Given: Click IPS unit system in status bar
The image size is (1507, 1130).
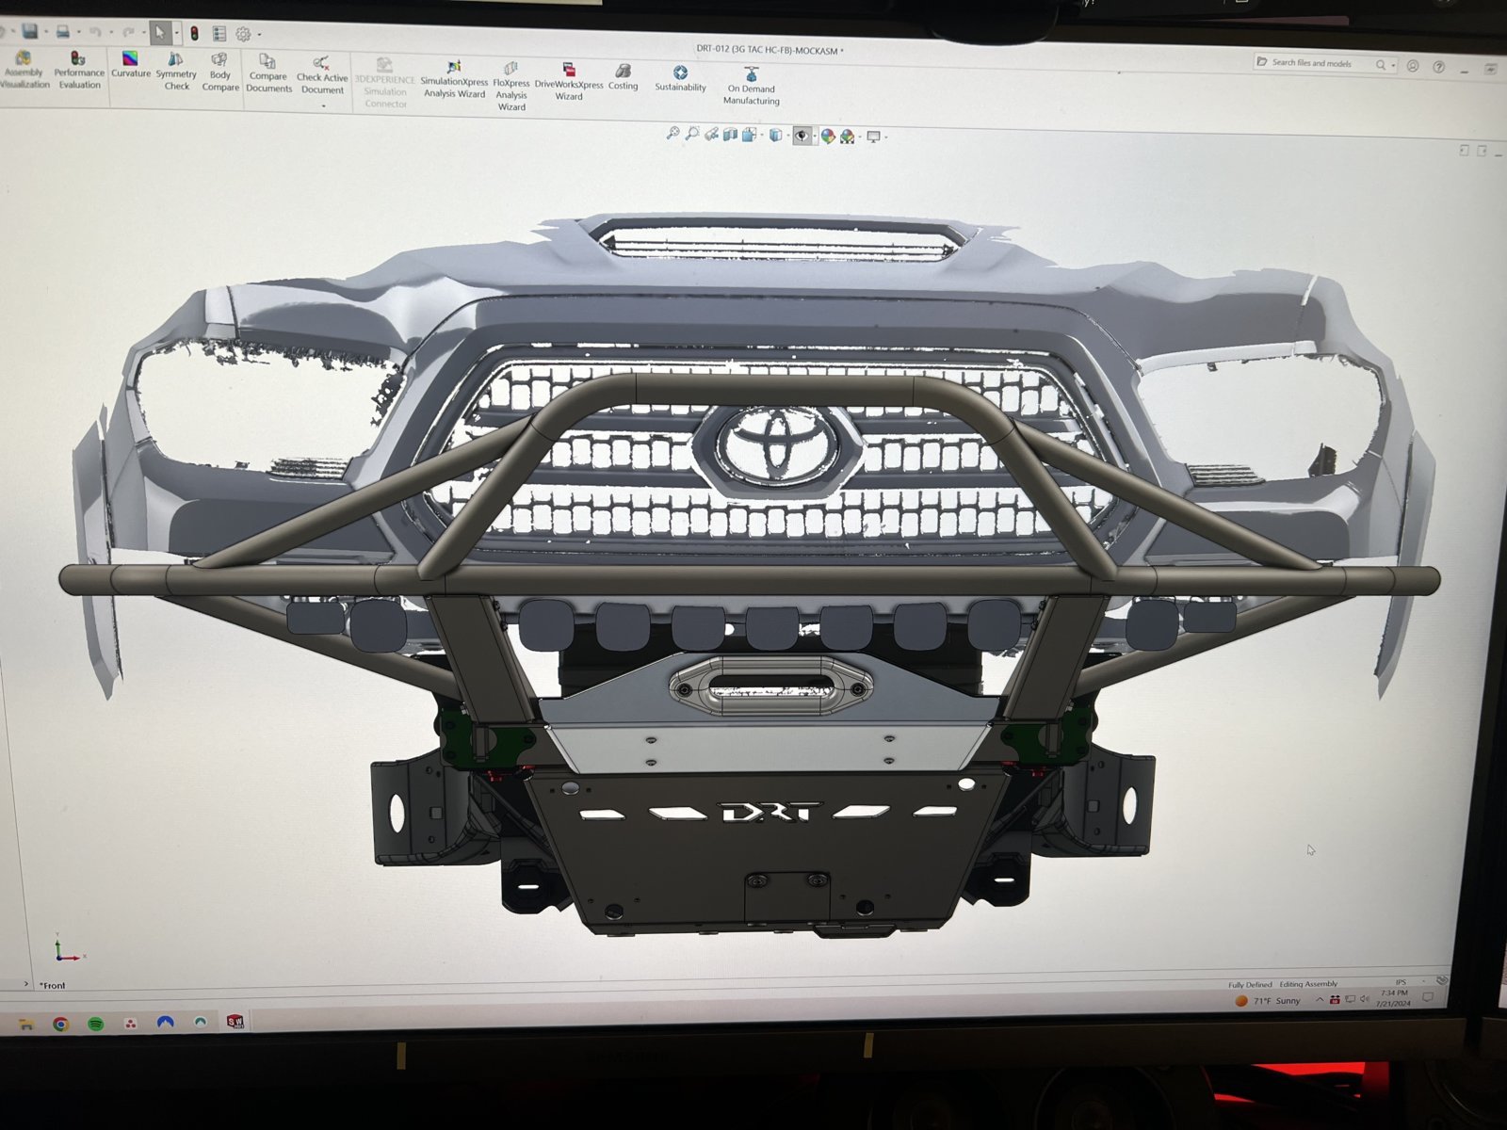Looking at the screenshot, I should pos(1401,982).
